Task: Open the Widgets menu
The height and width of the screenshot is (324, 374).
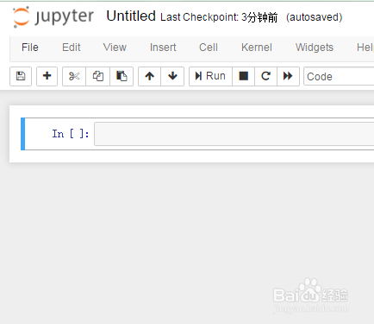Action: pos(315,48)
